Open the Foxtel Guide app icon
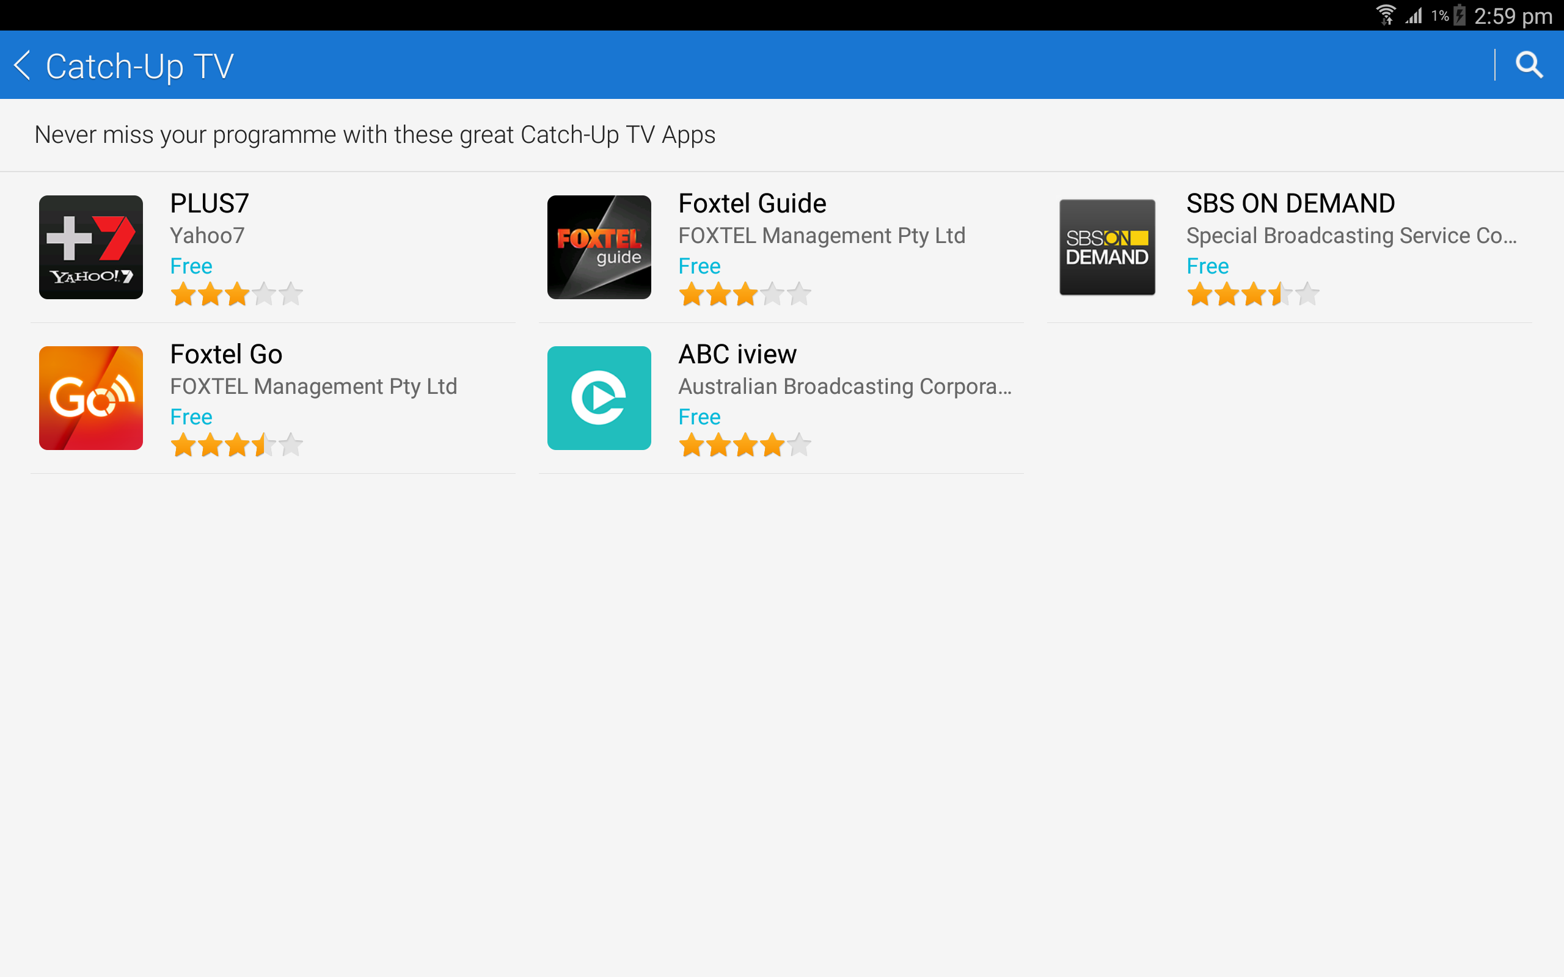Image resolution: width=1564 pixels, height=977 pixels. point(599,247)
